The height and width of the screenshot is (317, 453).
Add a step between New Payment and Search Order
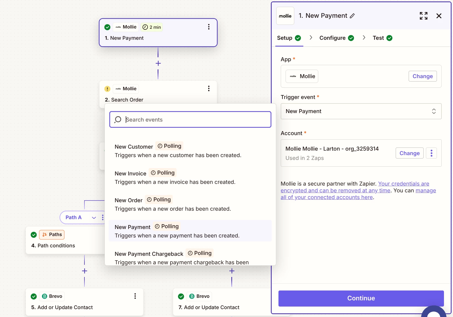(x=158, y=63)
